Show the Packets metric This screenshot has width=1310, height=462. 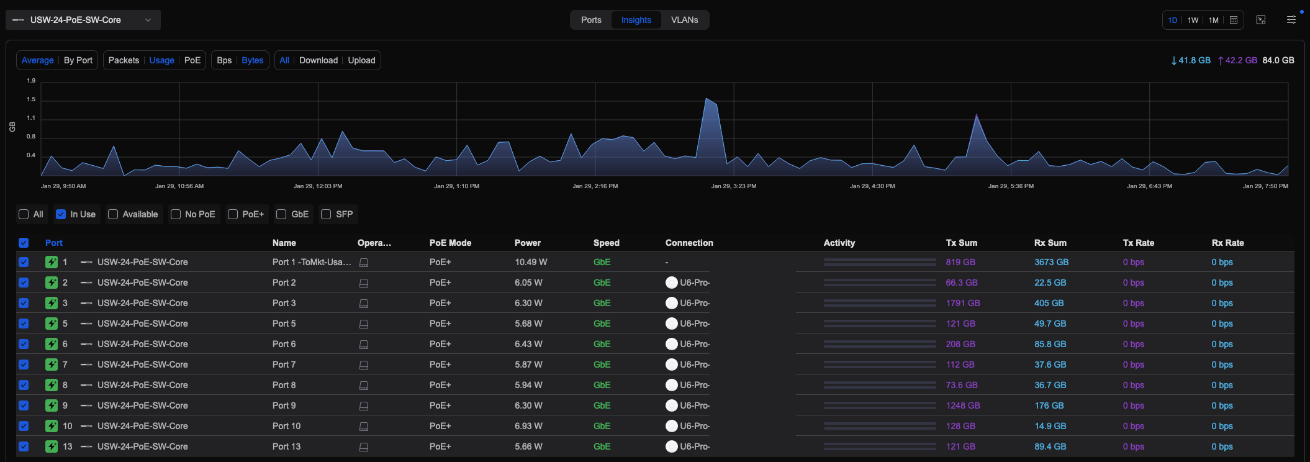pyautogui.click(x=124, y=60)
